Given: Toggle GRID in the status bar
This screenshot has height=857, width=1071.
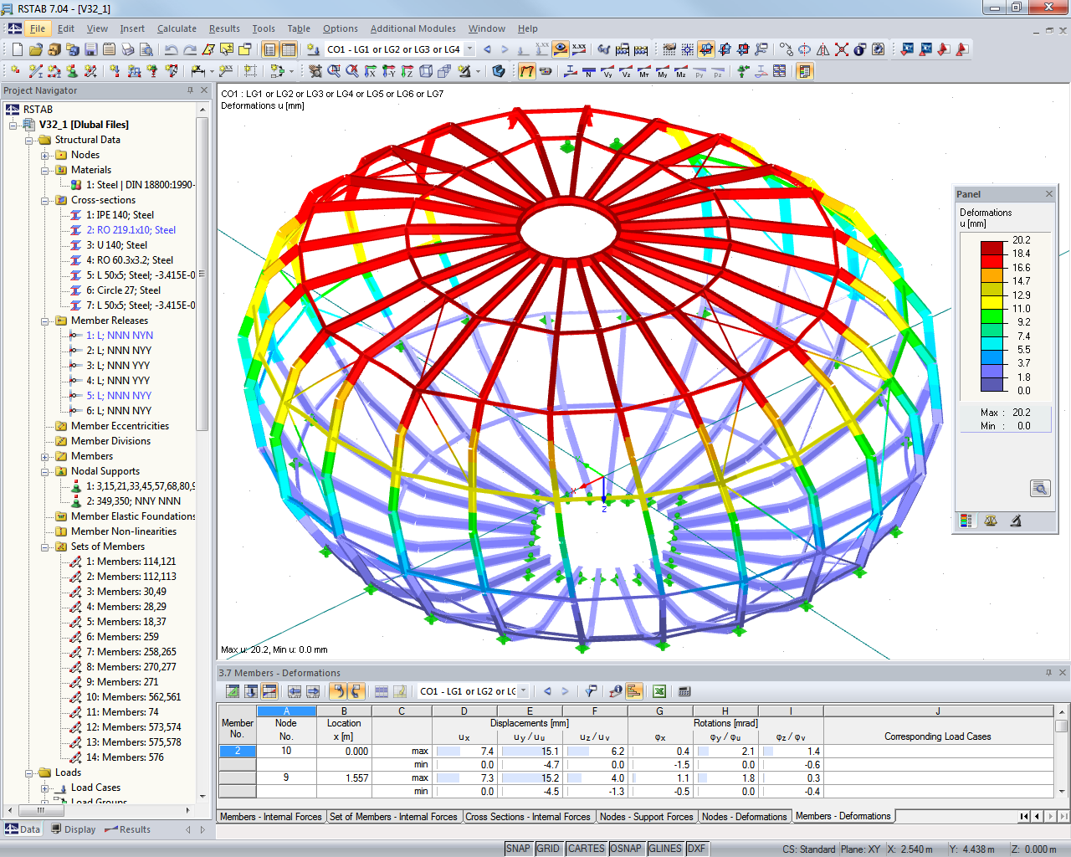Looking at the screenshot, I should coord(548,849).
